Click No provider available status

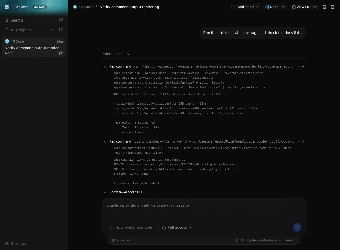pos(131,227)
